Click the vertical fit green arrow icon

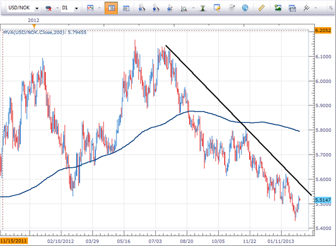click(x=203, y=8)
